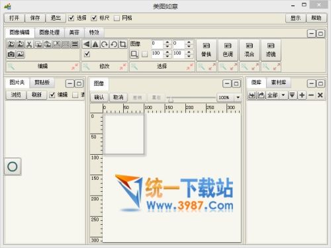Open the 滤镜 filter tool icon

pos(271,50)
